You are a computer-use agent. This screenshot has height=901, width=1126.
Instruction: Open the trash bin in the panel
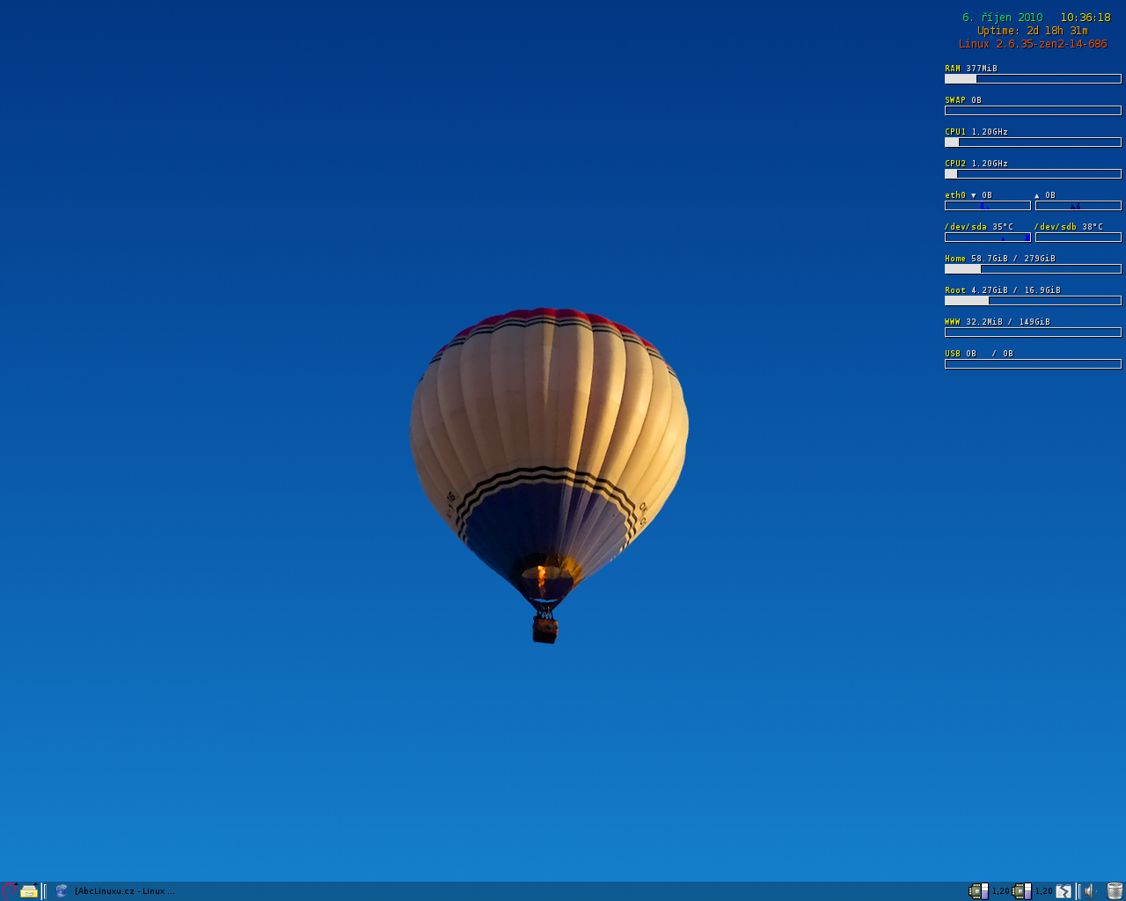(x=1115, y=890)
